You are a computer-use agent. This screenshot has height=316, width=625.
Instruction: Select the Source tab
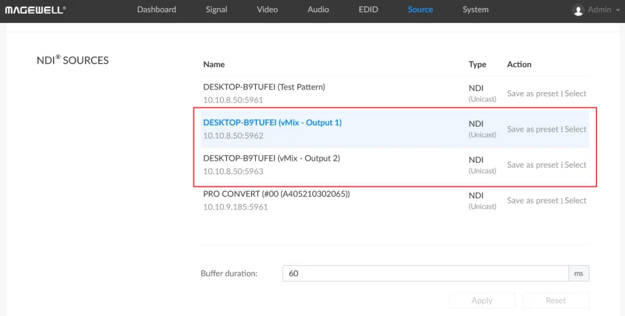(x=420, y=9)
